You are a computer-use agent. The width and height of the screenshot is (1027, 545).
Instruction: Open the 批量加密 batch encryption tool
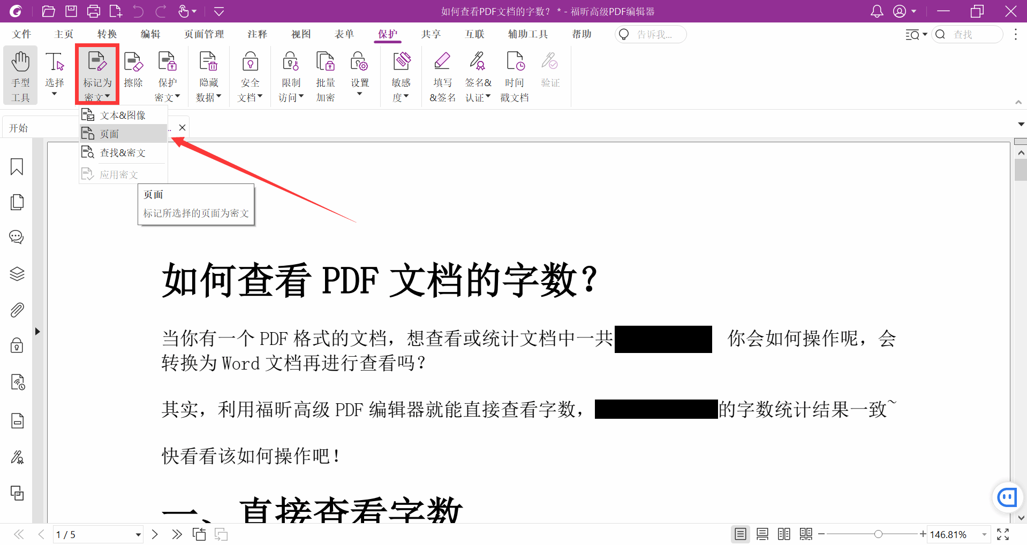325,75
